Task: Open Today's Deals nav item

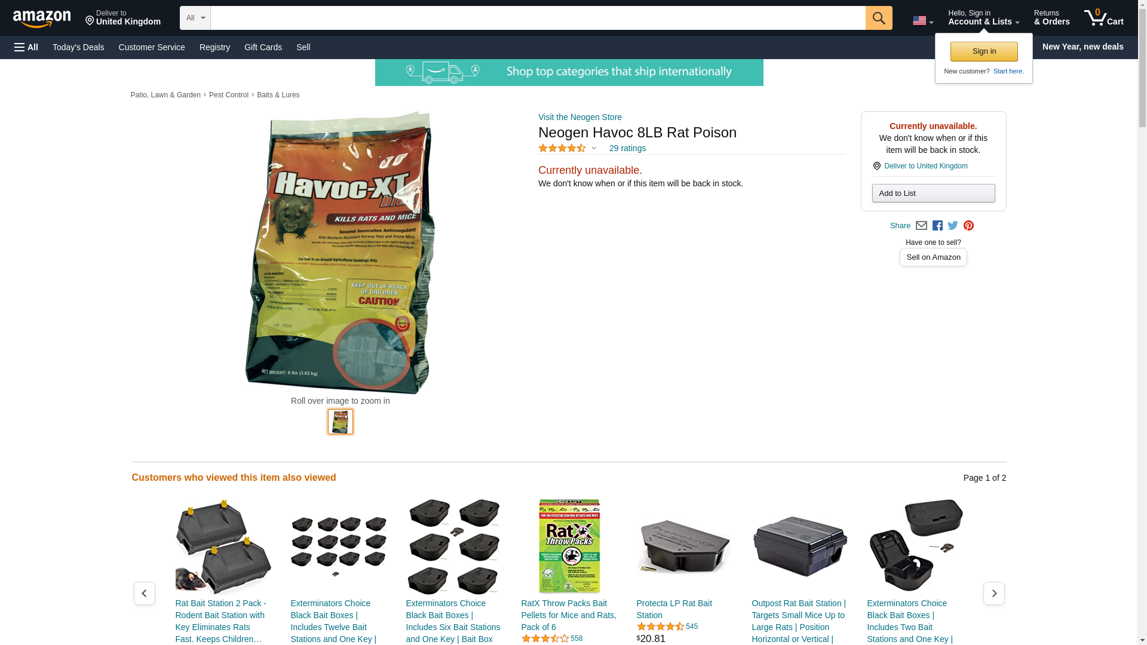Action: (78, 47)
